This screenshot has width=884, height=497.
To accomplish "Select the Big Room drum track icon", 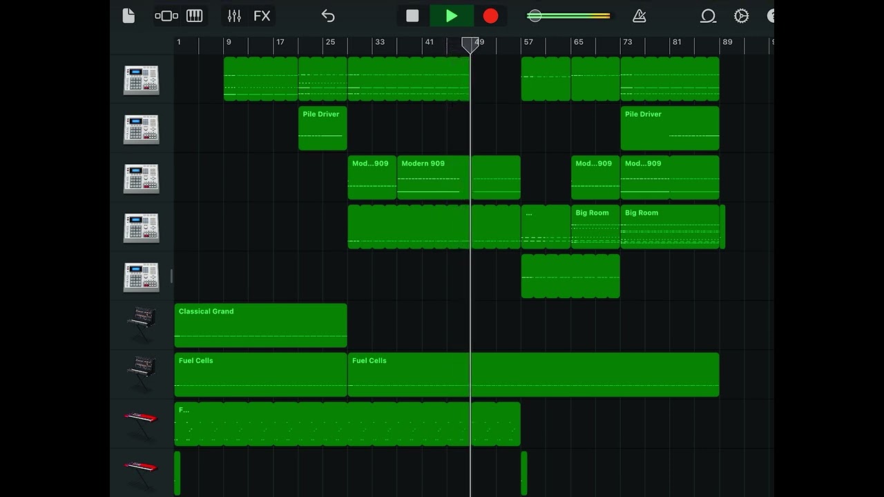I will point(141,228).
